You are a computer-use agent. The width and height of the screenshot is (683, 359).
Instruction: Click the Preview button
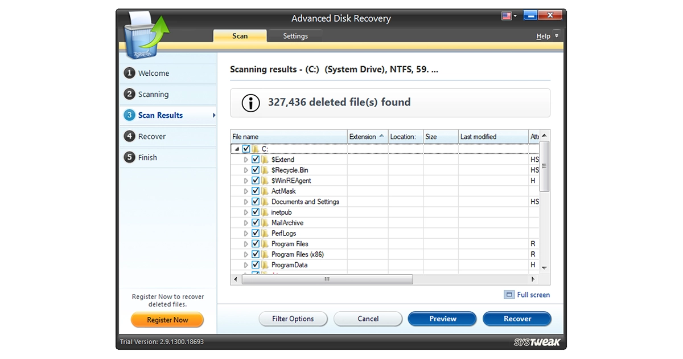pyautogui.click(x=442, y=319)
